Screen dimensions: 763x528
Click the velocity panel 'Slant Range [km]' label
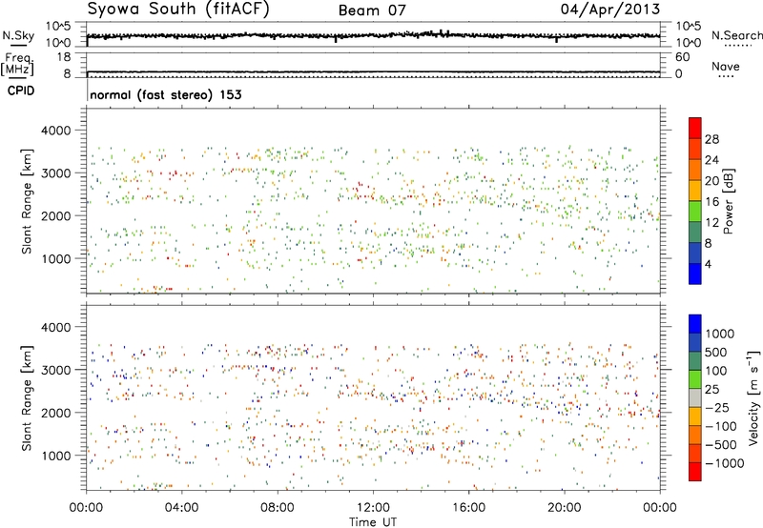(27, 398)
